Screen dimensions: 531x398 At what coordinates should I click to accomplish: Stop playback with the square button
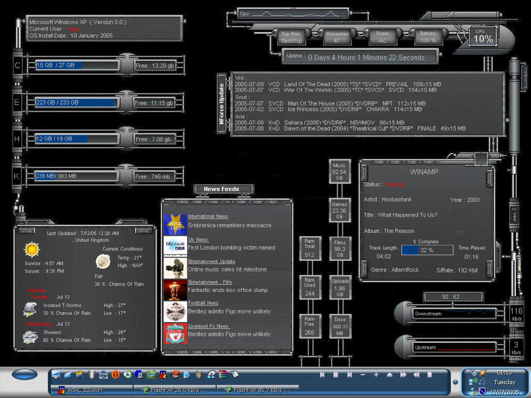430,375
